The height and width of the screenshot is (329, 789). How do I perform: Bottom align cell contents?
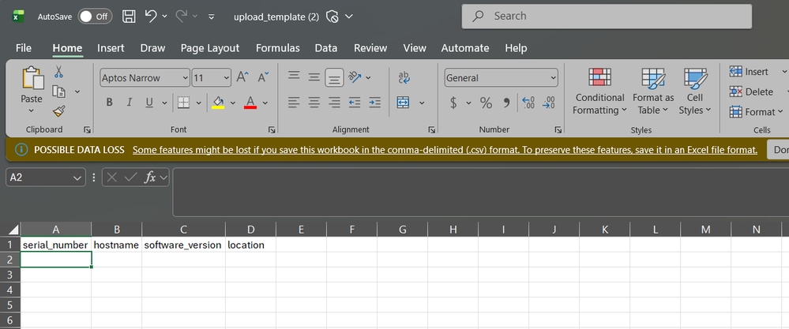click(x=334, y=78)
